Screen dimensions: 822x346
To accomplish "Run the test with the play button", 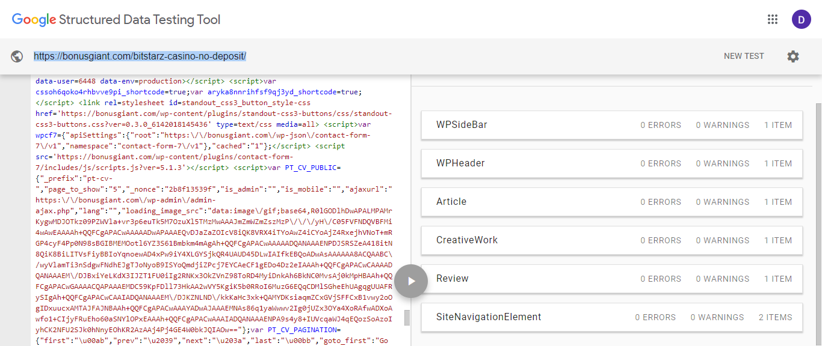I will (x=411, y=281).
